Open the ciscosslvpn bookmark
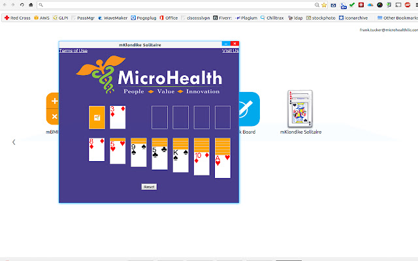 pyautogui.click(x=195, y=18)
